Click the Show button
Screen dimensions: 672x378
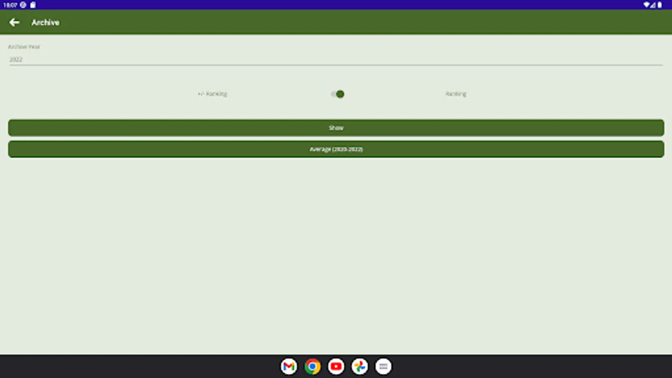click(x=336, y=128)
